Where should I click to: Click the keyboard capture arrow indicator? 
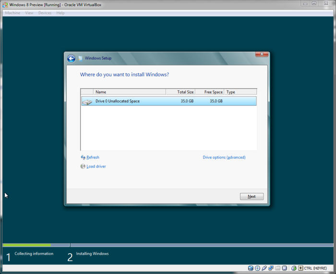click(x=300, y=268)
